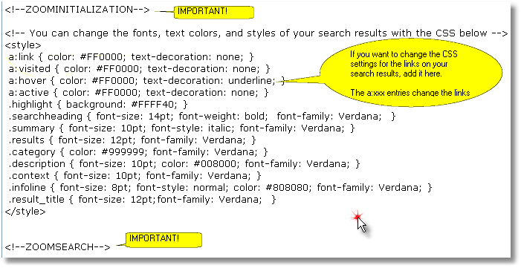Click the <!--ZOOMSEARCH--> comment tag
Viewport: 521px width, 268px height.
tap(57, 246)
